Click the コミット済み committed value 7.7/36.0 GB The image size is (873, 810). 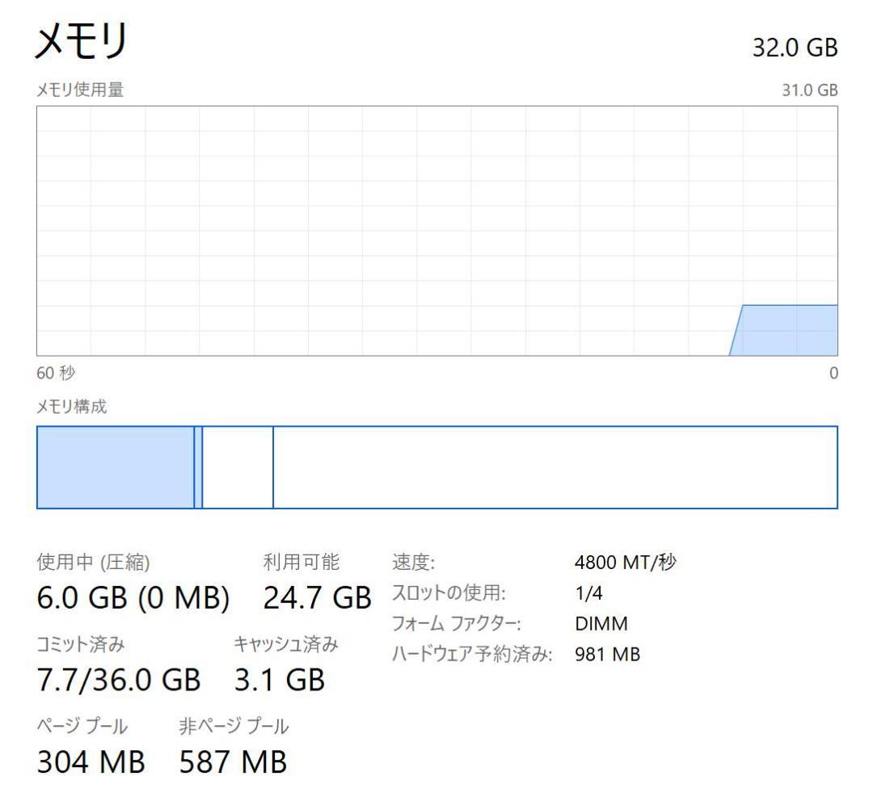click(120, 679)
